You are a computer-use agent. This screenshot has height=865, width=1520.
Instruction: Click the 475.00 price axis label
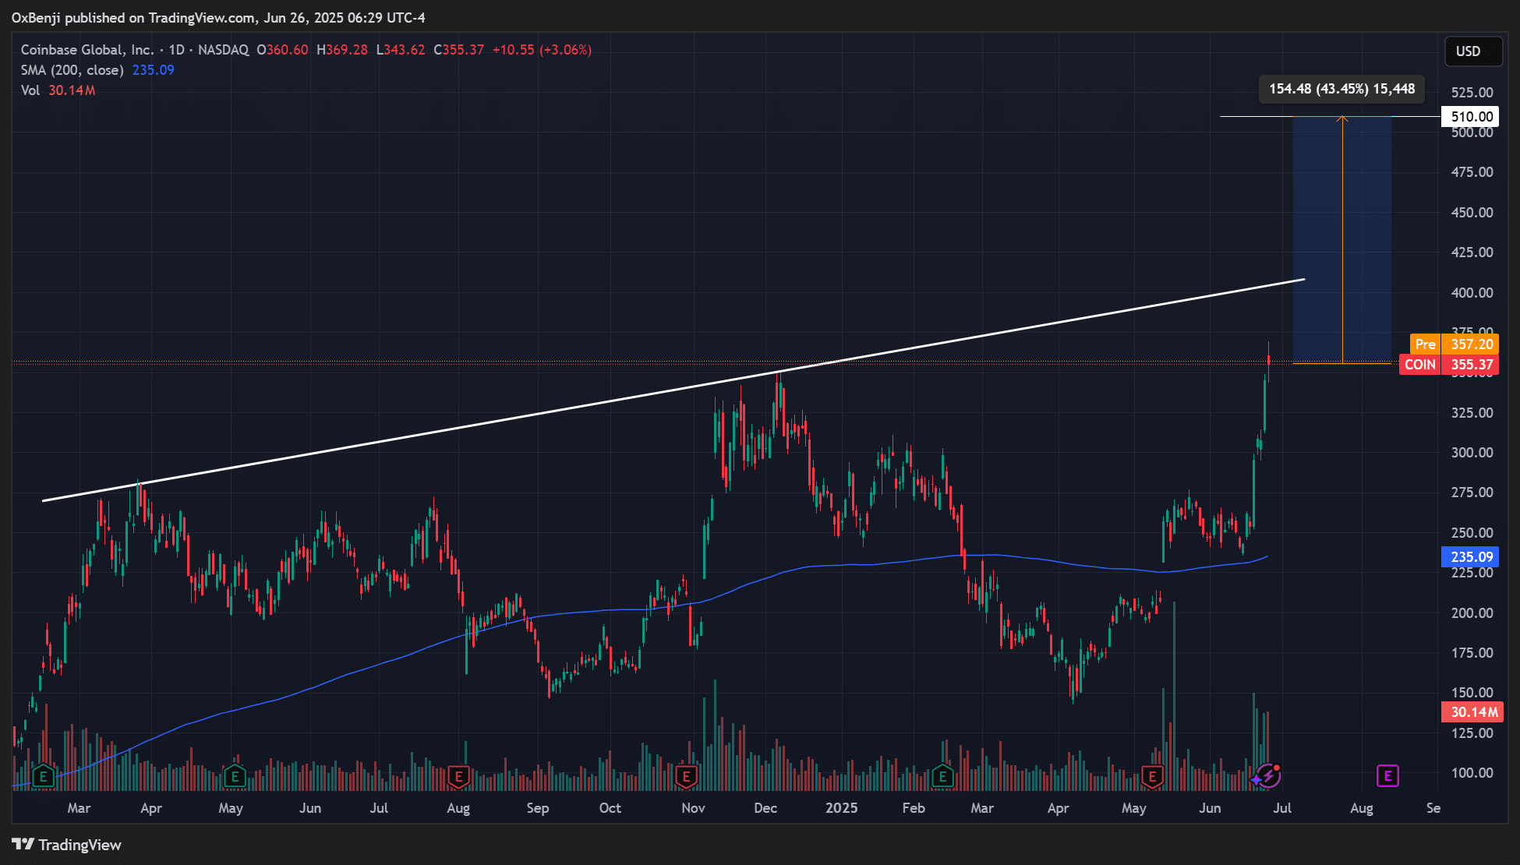click(1472, 172)
